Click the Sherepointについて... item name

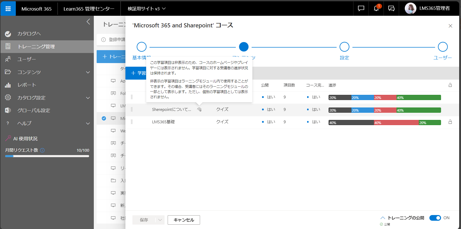coord(172,110)
